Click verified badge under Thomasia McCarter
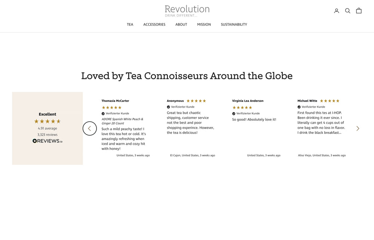This screenshot has height=240, width=374. (x=103, y=113)
